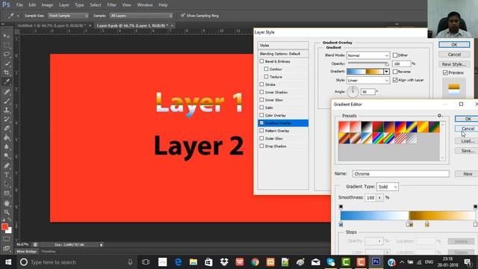Image resolution: width=478 pixels, height=269 pixels.
Task: Select the Lasso tool
Action: tap(7, 55)
